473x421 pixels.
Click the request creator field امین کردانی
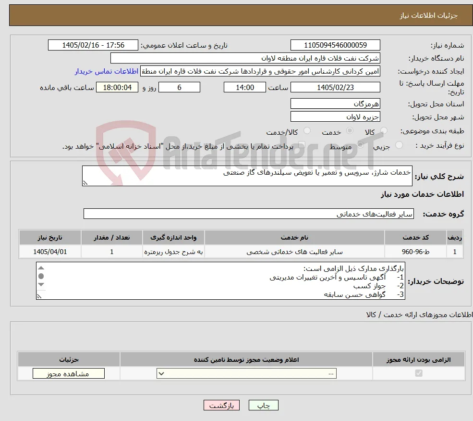[x=260, y=71]
